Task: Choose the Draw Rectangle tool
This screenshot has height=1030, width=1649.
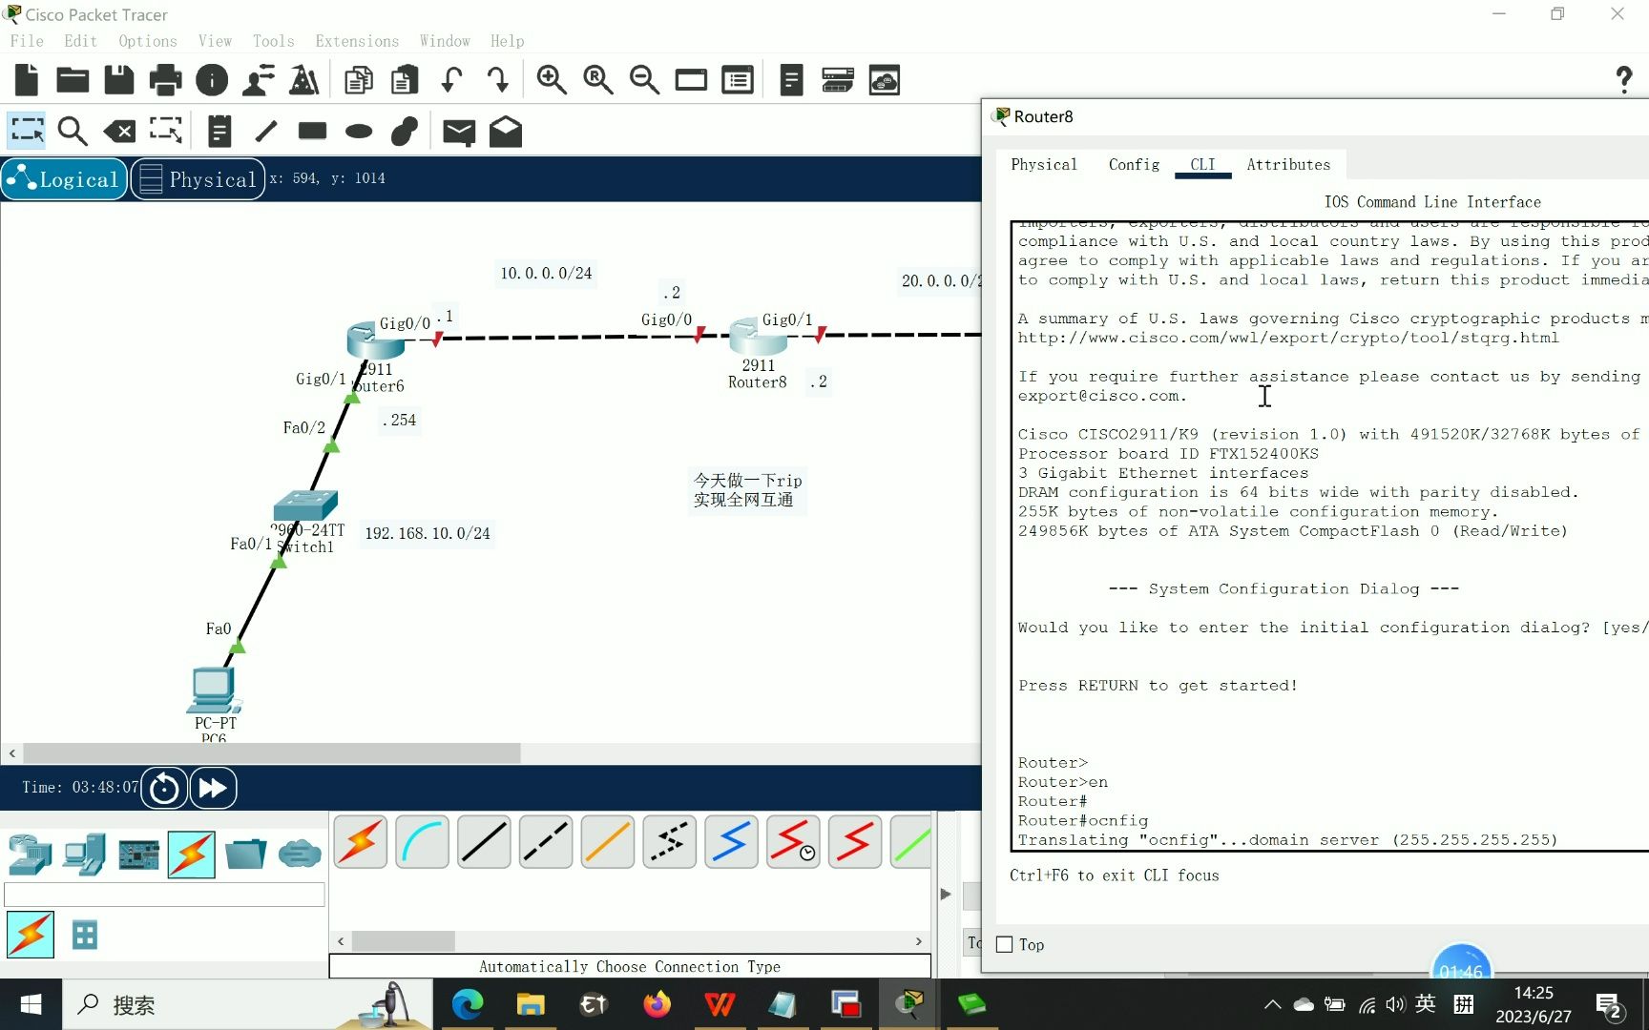Action: coord(312,131)
